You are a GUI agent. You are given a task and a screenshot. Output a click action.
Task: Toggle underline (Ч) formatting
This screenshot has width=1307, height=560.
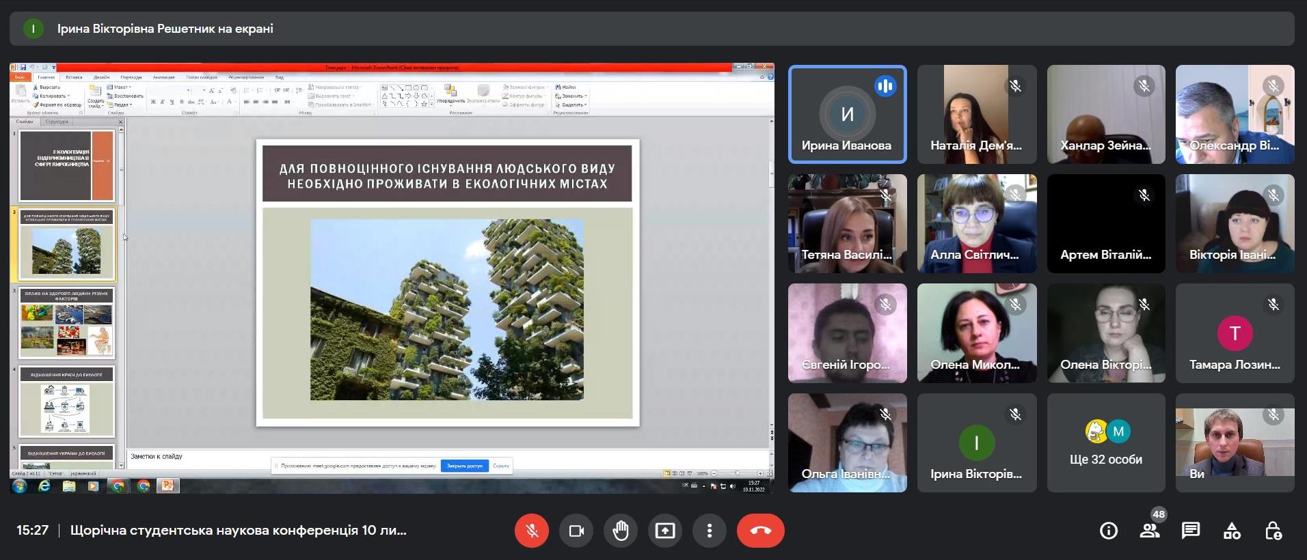point(172,102)
